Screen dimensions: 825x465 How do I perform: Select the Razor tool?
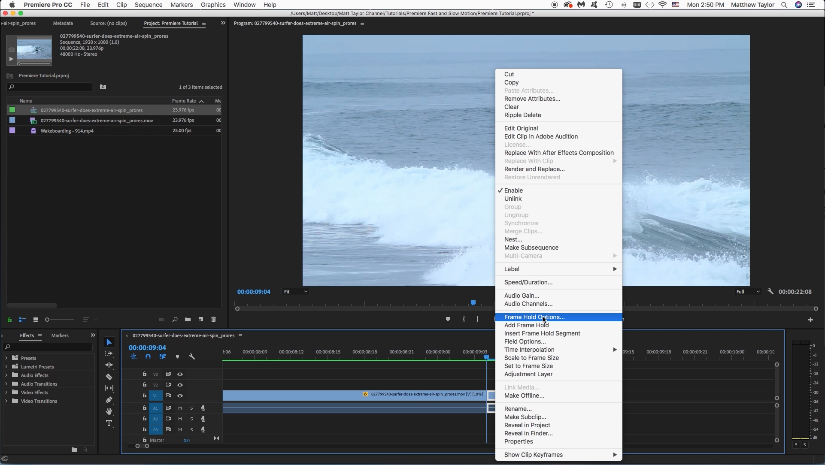click(x=109, y=377)
